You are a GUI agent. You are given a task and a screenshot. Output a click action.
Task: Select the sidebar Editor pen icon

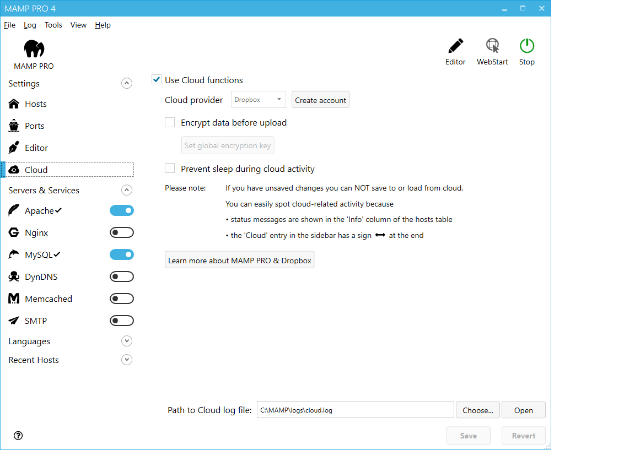coord(14,148)
